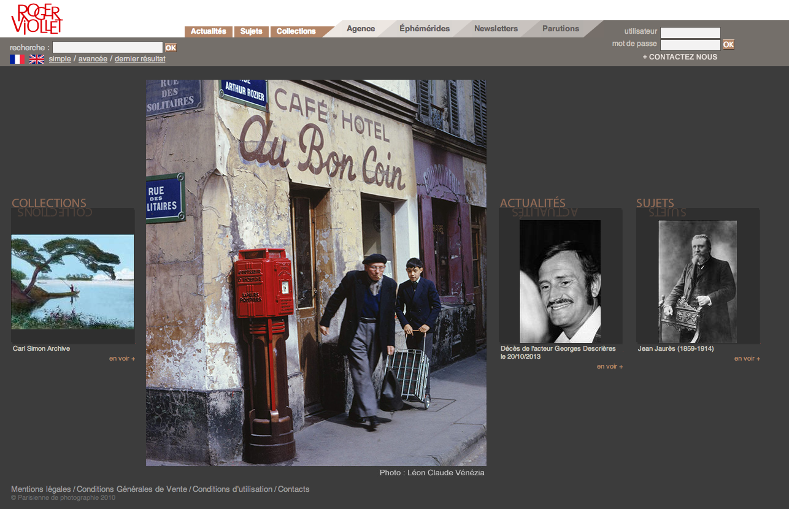Open the Collections tab
This screenshot has height=509, width=789.
click(x=296, y=31)
